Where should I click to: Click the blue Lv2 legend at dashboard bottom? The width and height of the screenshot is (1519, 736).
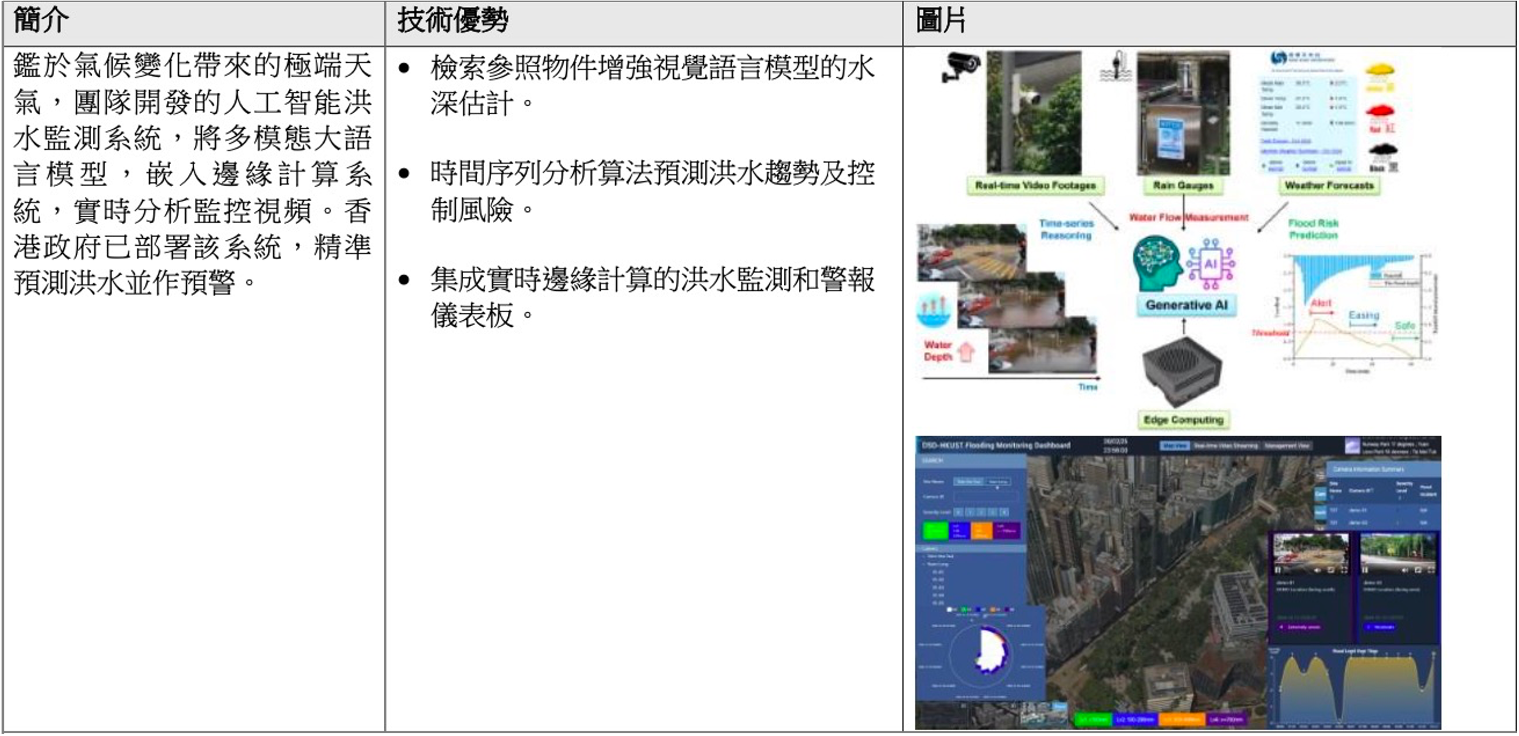point(1135,719)
